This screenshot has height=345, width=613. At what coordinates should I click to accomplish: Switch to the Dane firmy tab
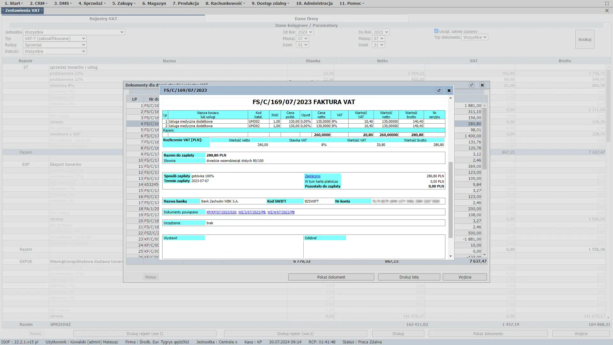pos(306,19)
